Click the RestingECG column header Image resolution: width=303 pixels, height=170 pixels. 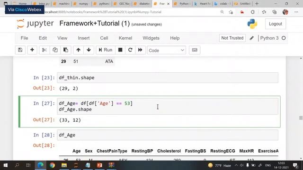click(x=223, y=151)
